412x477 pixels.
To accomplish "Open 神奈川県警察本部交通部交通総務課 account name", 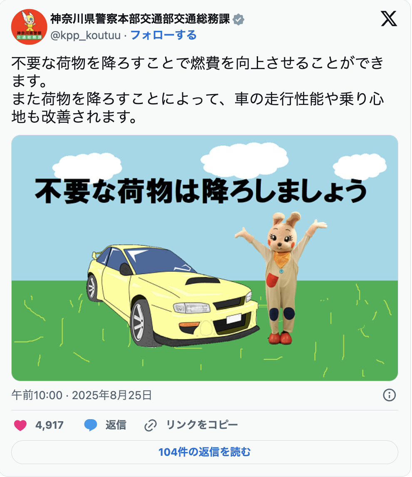I will (140, 19).
